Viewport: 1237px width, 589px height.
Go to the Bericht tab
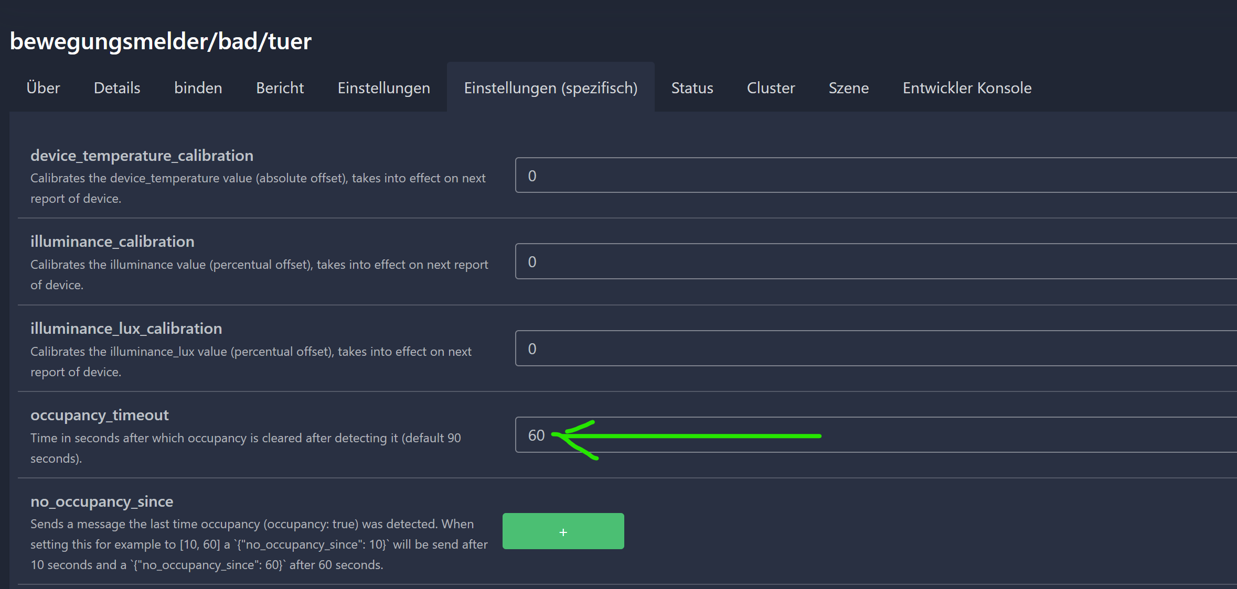click(x=280, y=88)
